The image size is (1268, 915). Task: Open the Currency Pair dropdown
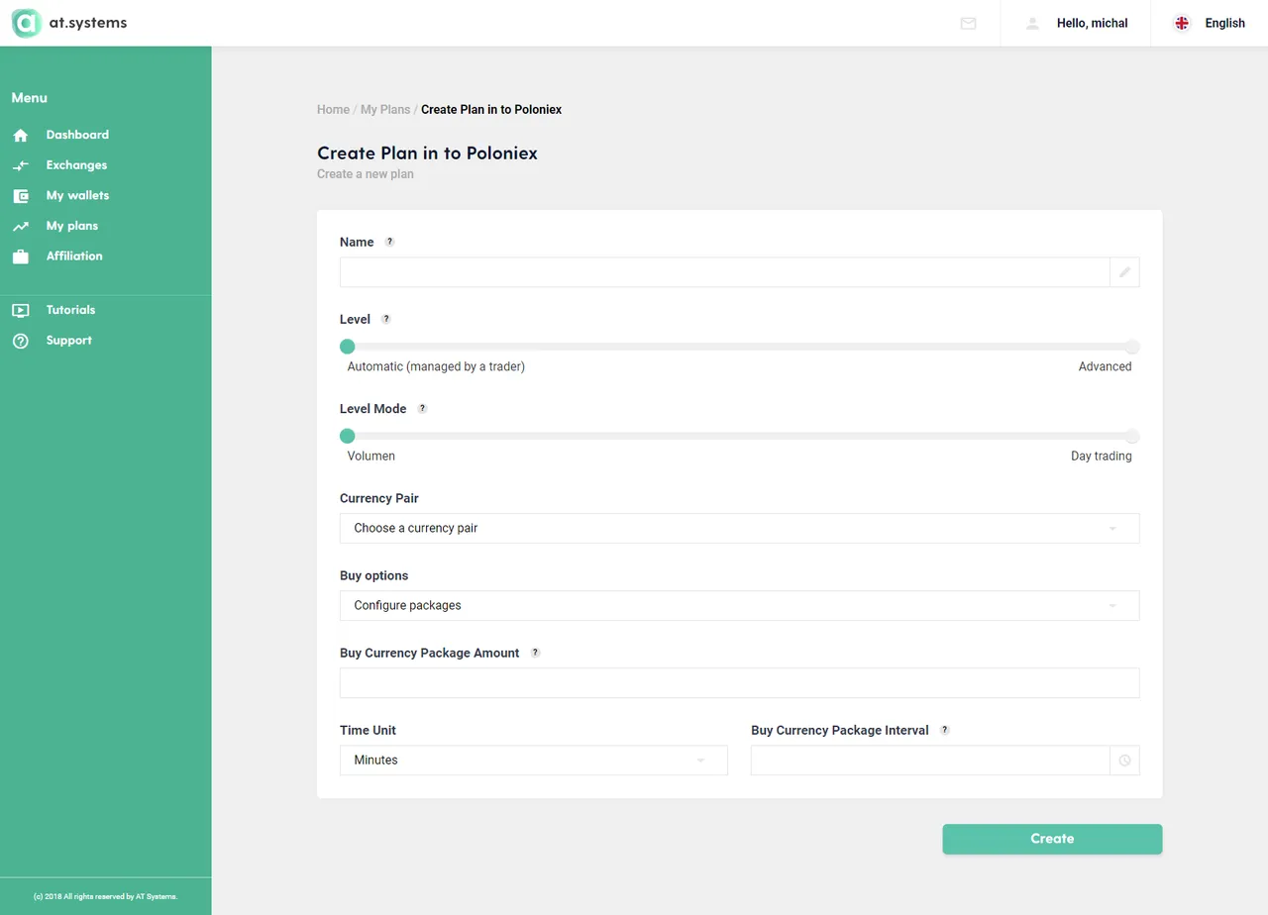click(739, 528)
